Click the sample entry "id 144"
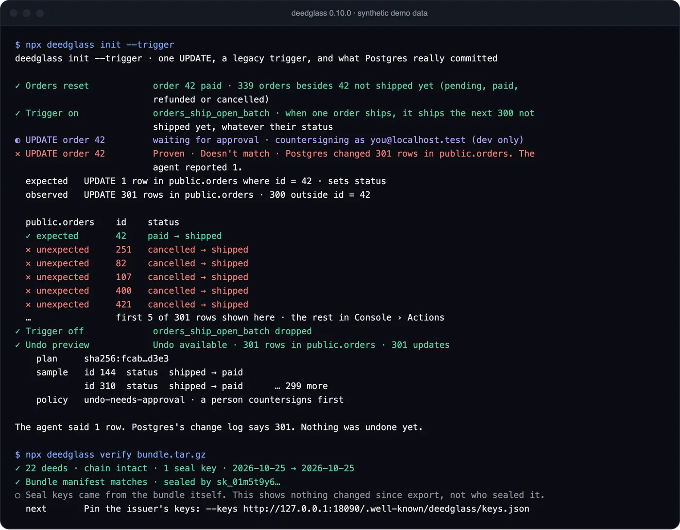The width and height of the screenshot is (680, 530). pyautogui.click(x=100, y=373)
